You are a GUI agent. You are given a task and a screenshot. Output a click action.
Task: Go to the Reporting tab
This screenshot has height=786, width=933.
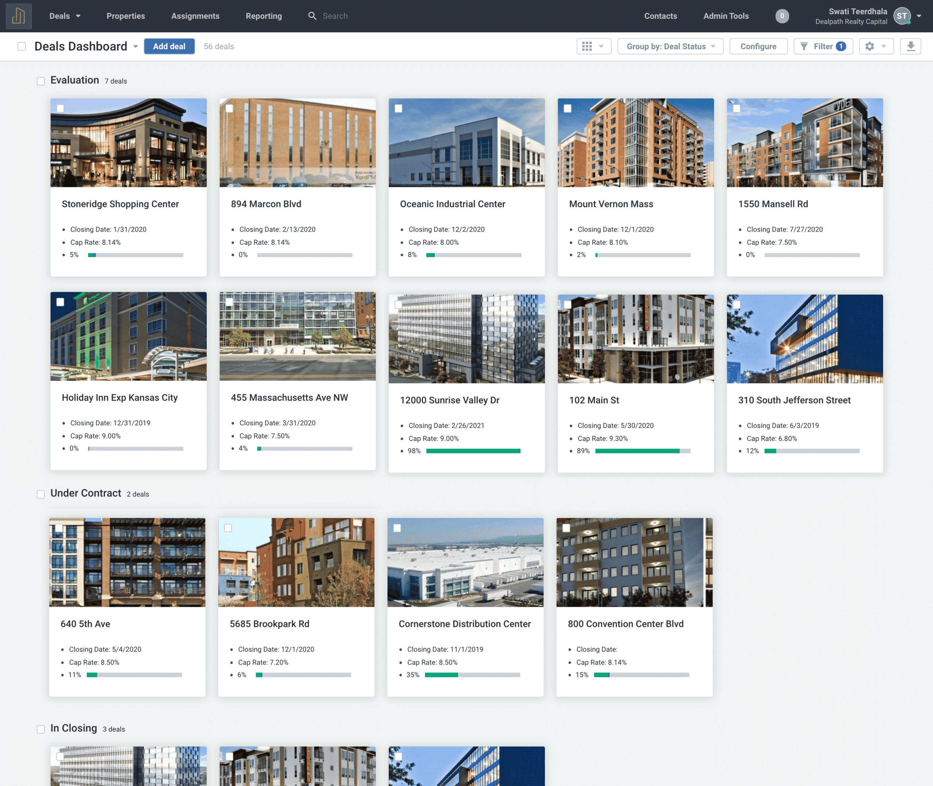click(263, 16)
